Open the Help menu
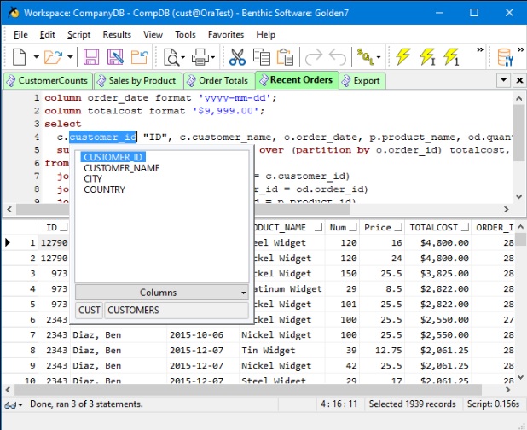This screenshot has width=527, height=430. pyautogui.click(x=265, y=34)
